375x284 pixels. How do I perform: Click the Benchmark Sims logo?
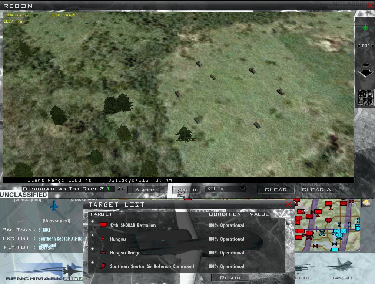44,272
